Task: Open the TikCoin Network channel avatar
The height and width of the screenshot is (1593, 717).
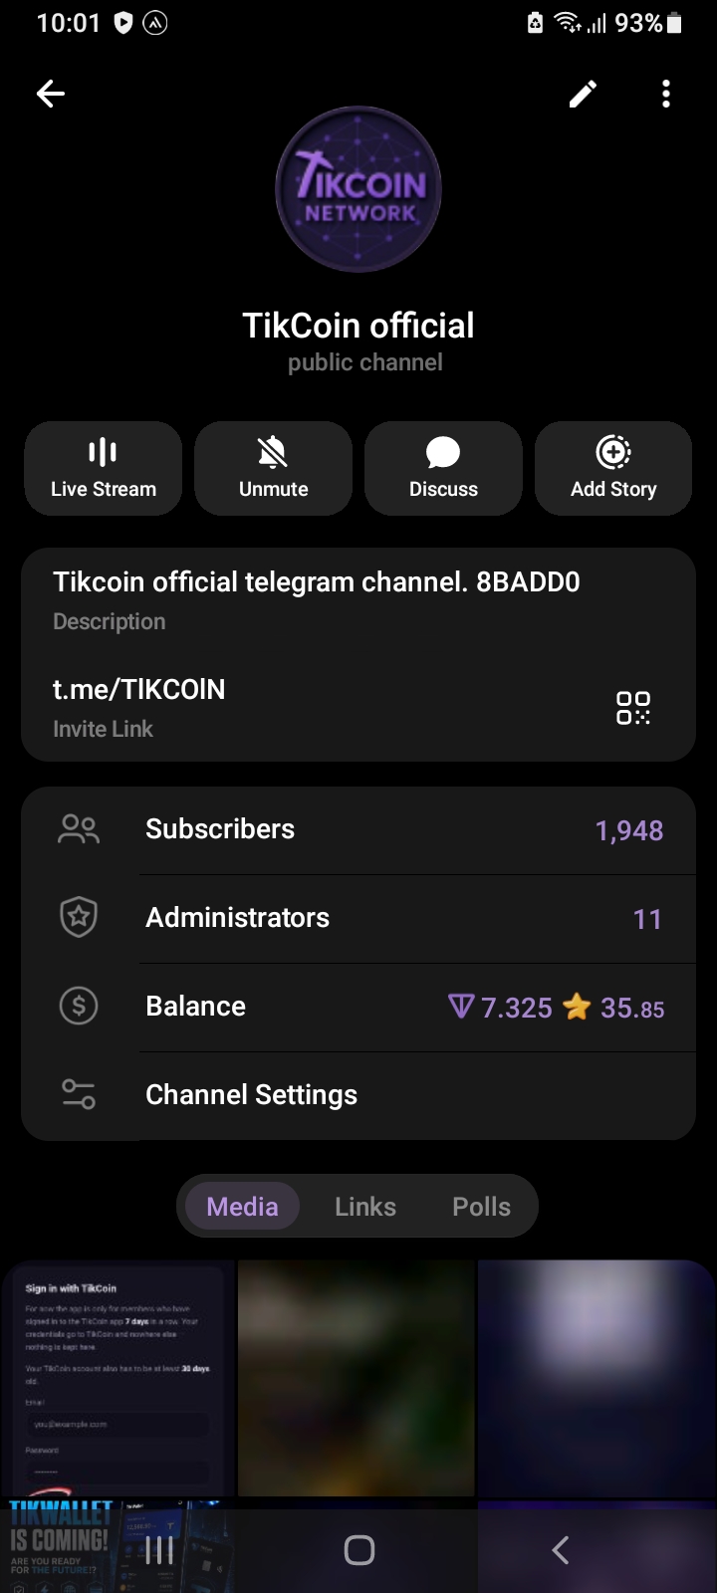Action: tap(358, 189)
